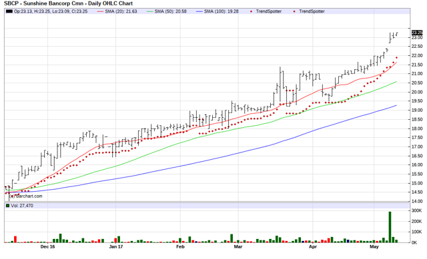Click the green Vol legend square
Viewport: 427px width, 259px height.
click(7, 206)
